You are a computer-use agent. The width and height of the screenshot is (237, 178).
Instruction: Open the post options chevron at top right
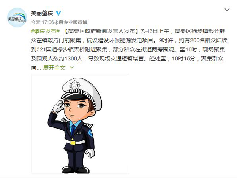coord(227,10)
